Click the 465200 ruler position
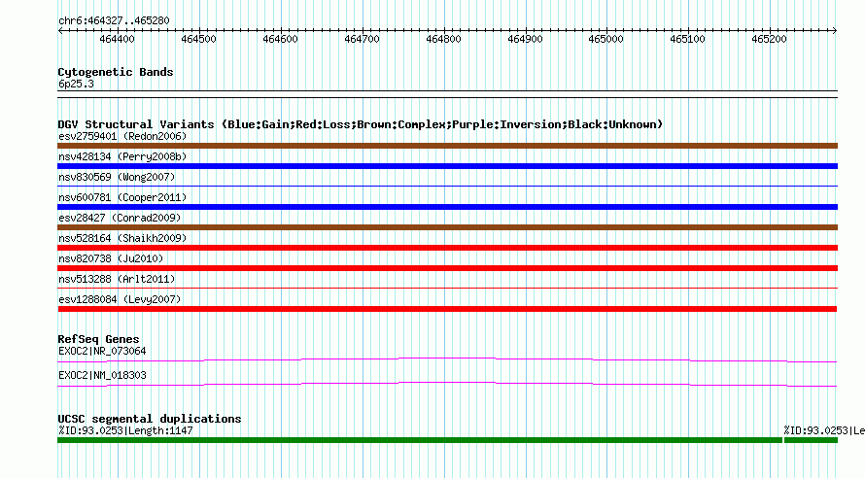Image resolution: width=865 pixels, height=478 pixels. click(769, 39)
